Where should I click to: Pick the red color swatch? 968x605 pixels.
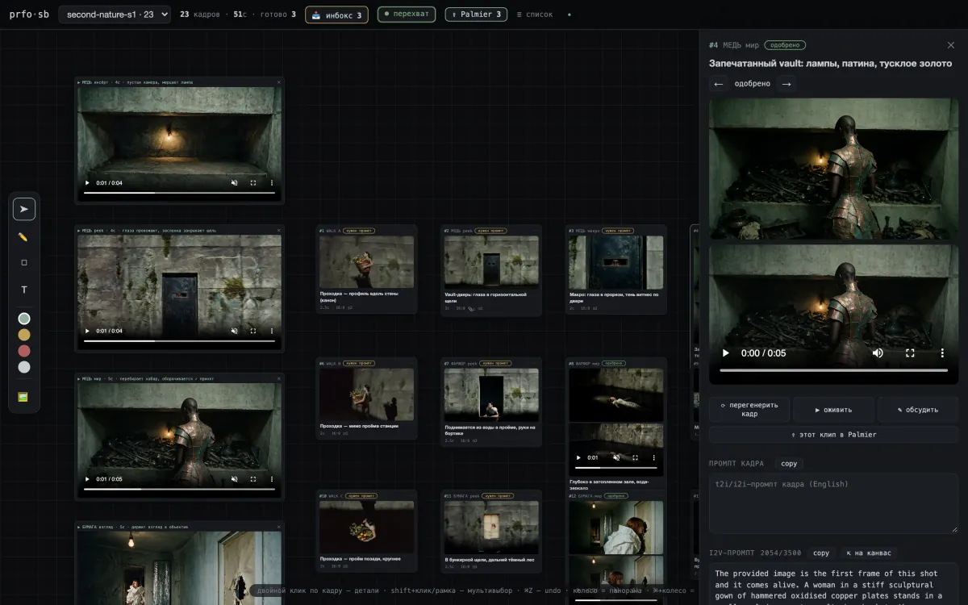click(x=24, y=351)
